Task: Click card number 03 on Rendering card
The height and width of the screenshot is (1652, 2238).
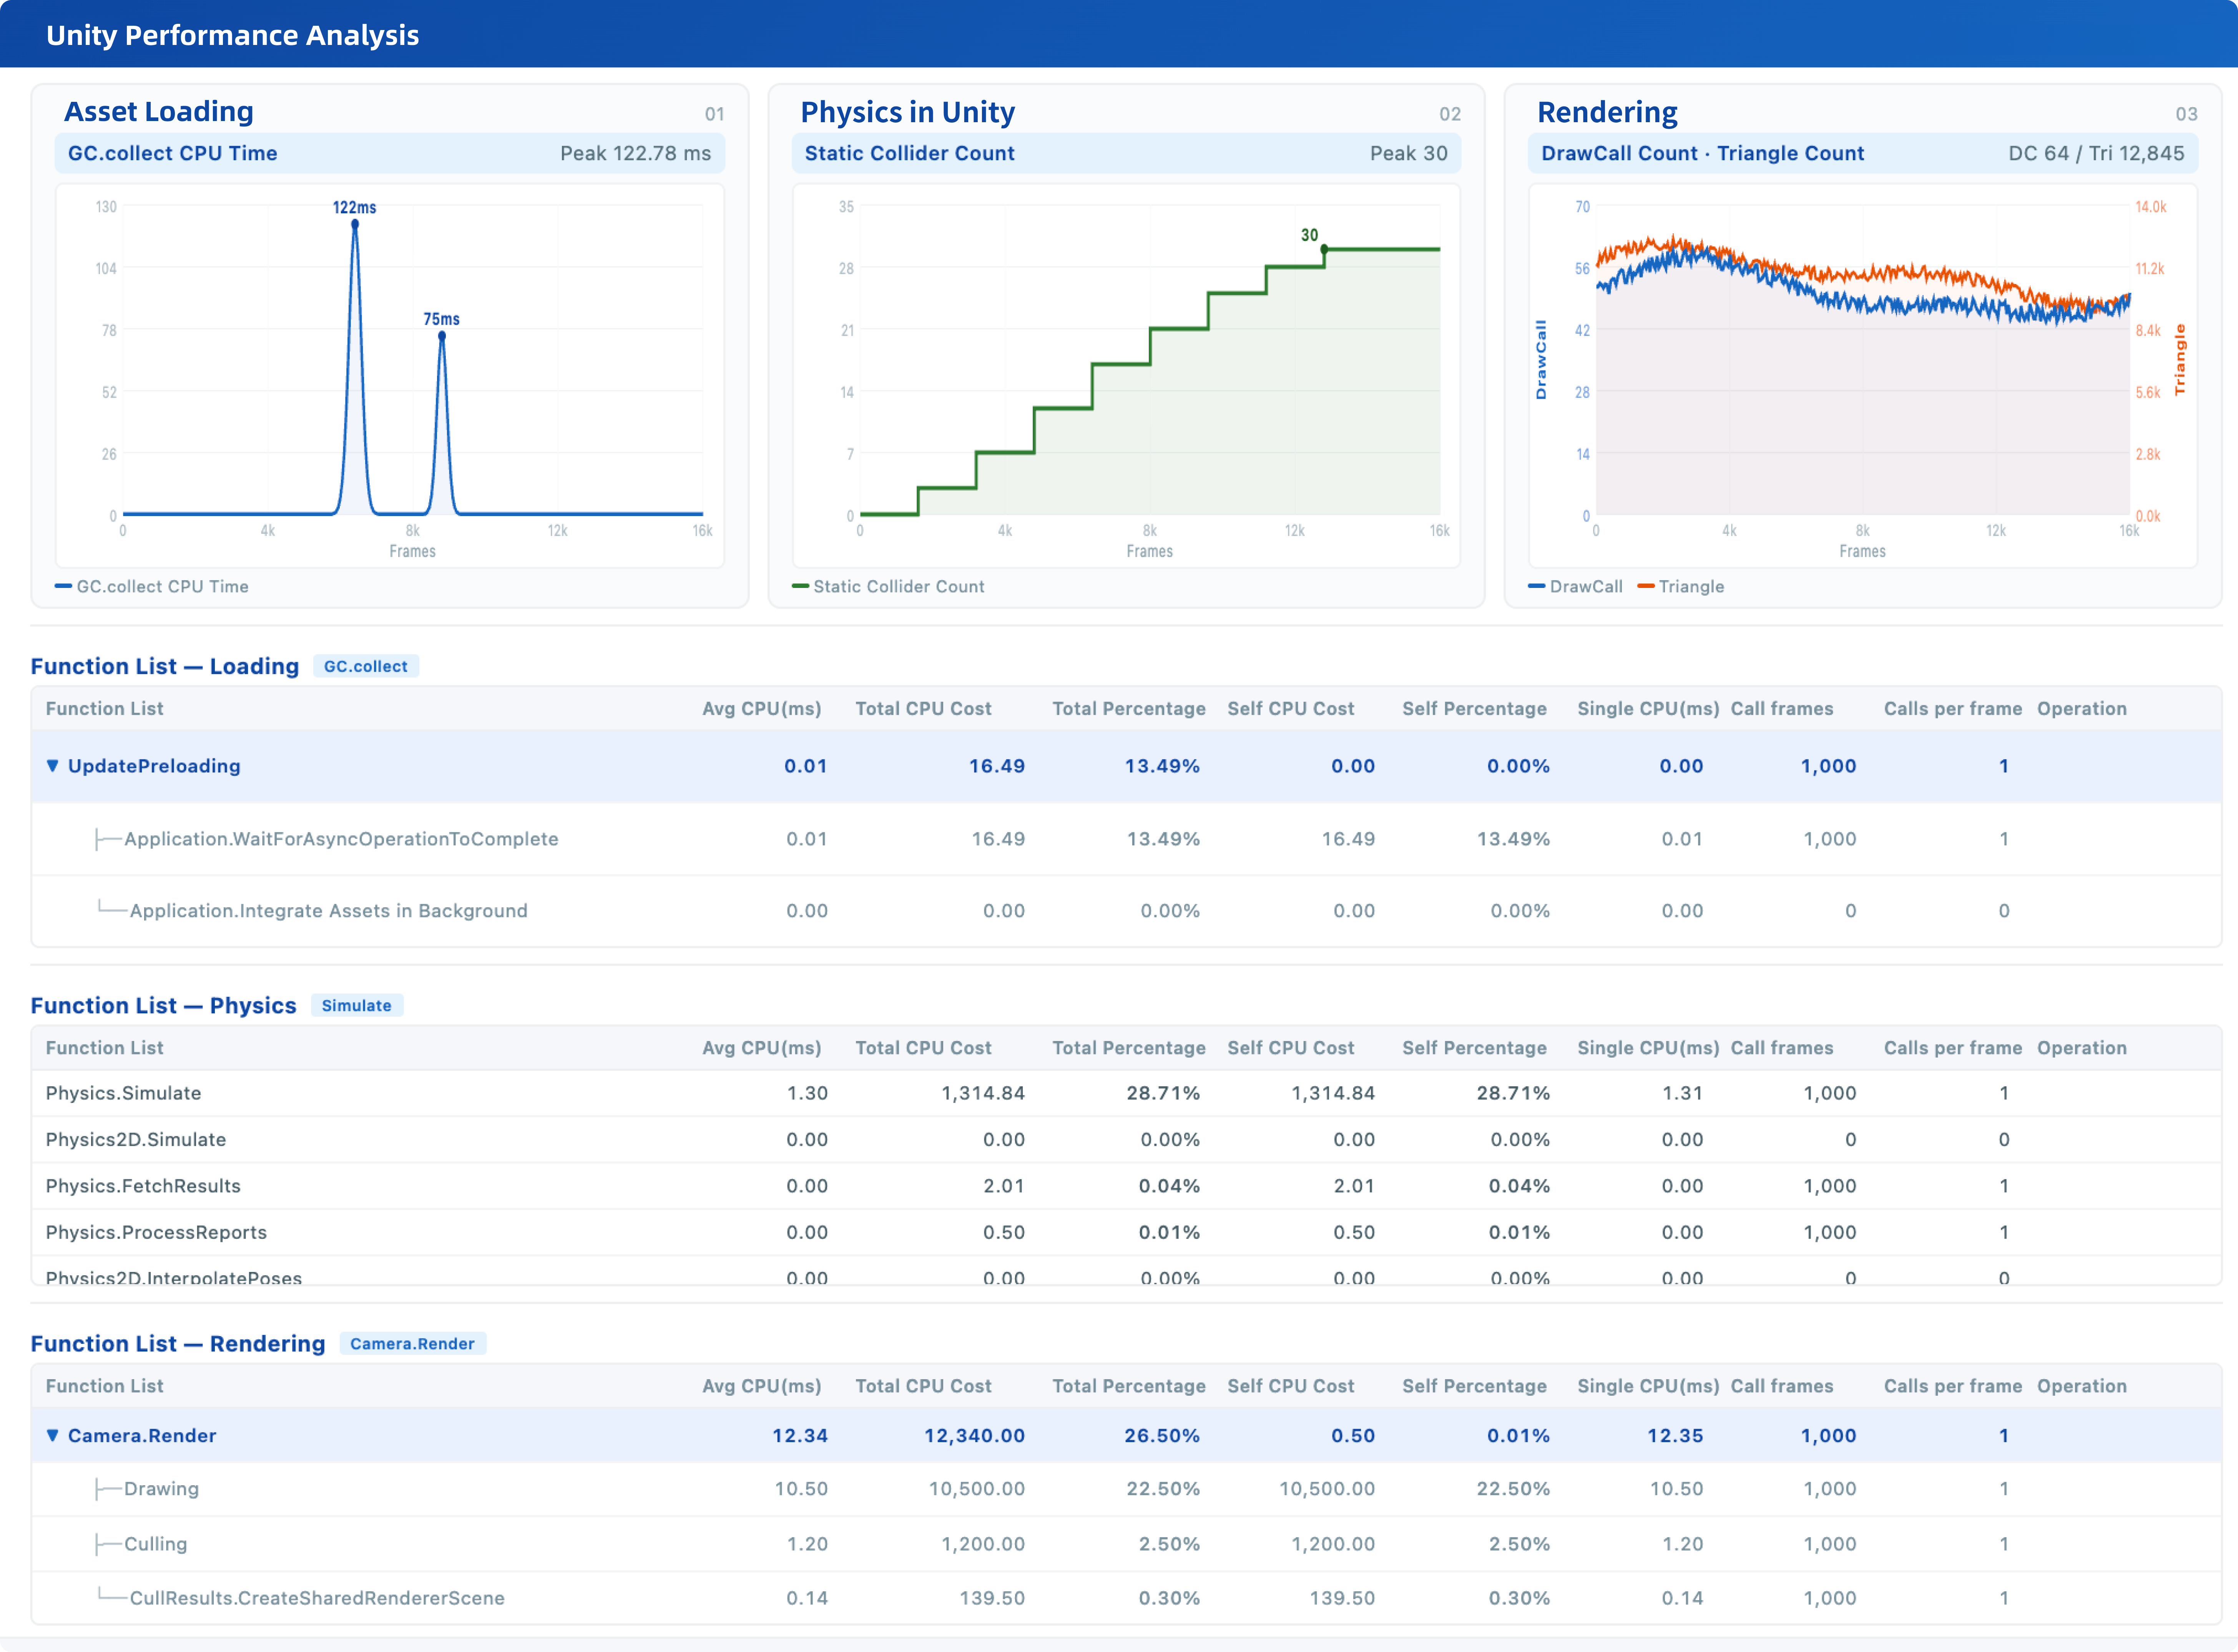Action: pyautogui.click(x=2186, y=114)
